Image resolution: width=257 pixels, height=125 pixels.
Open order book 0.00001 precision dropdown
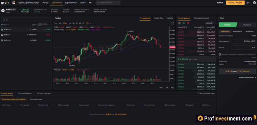pyautogui.click(x=210, y=23)
